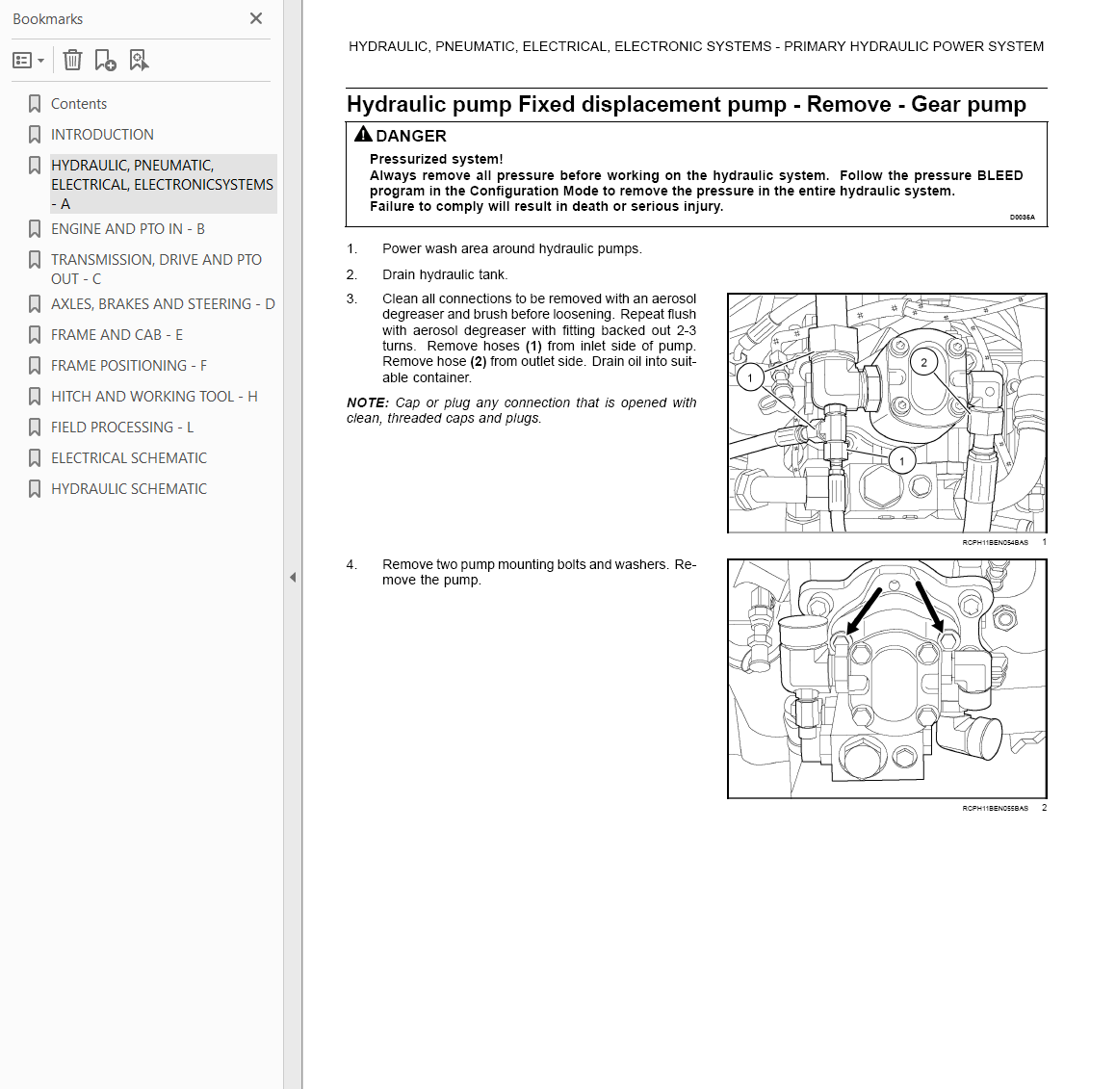Collapse the side panel with the arrow handle
This screenshot has width=1116, height=1089.
(x=293, y=578)
